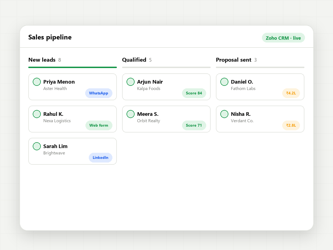The height and width of the screenshot is (250, 333).
Task: Open the Meera S. lead name
Action: [148, 114]
